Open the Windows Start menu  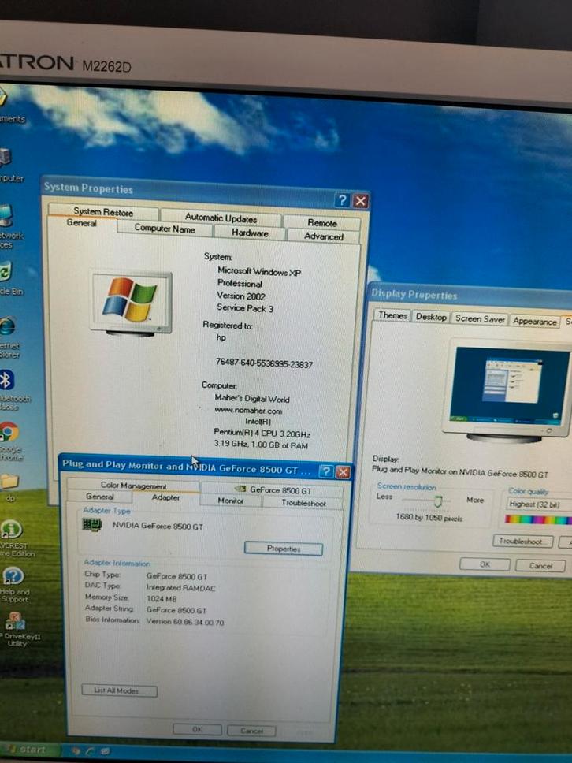pos(25,750)
